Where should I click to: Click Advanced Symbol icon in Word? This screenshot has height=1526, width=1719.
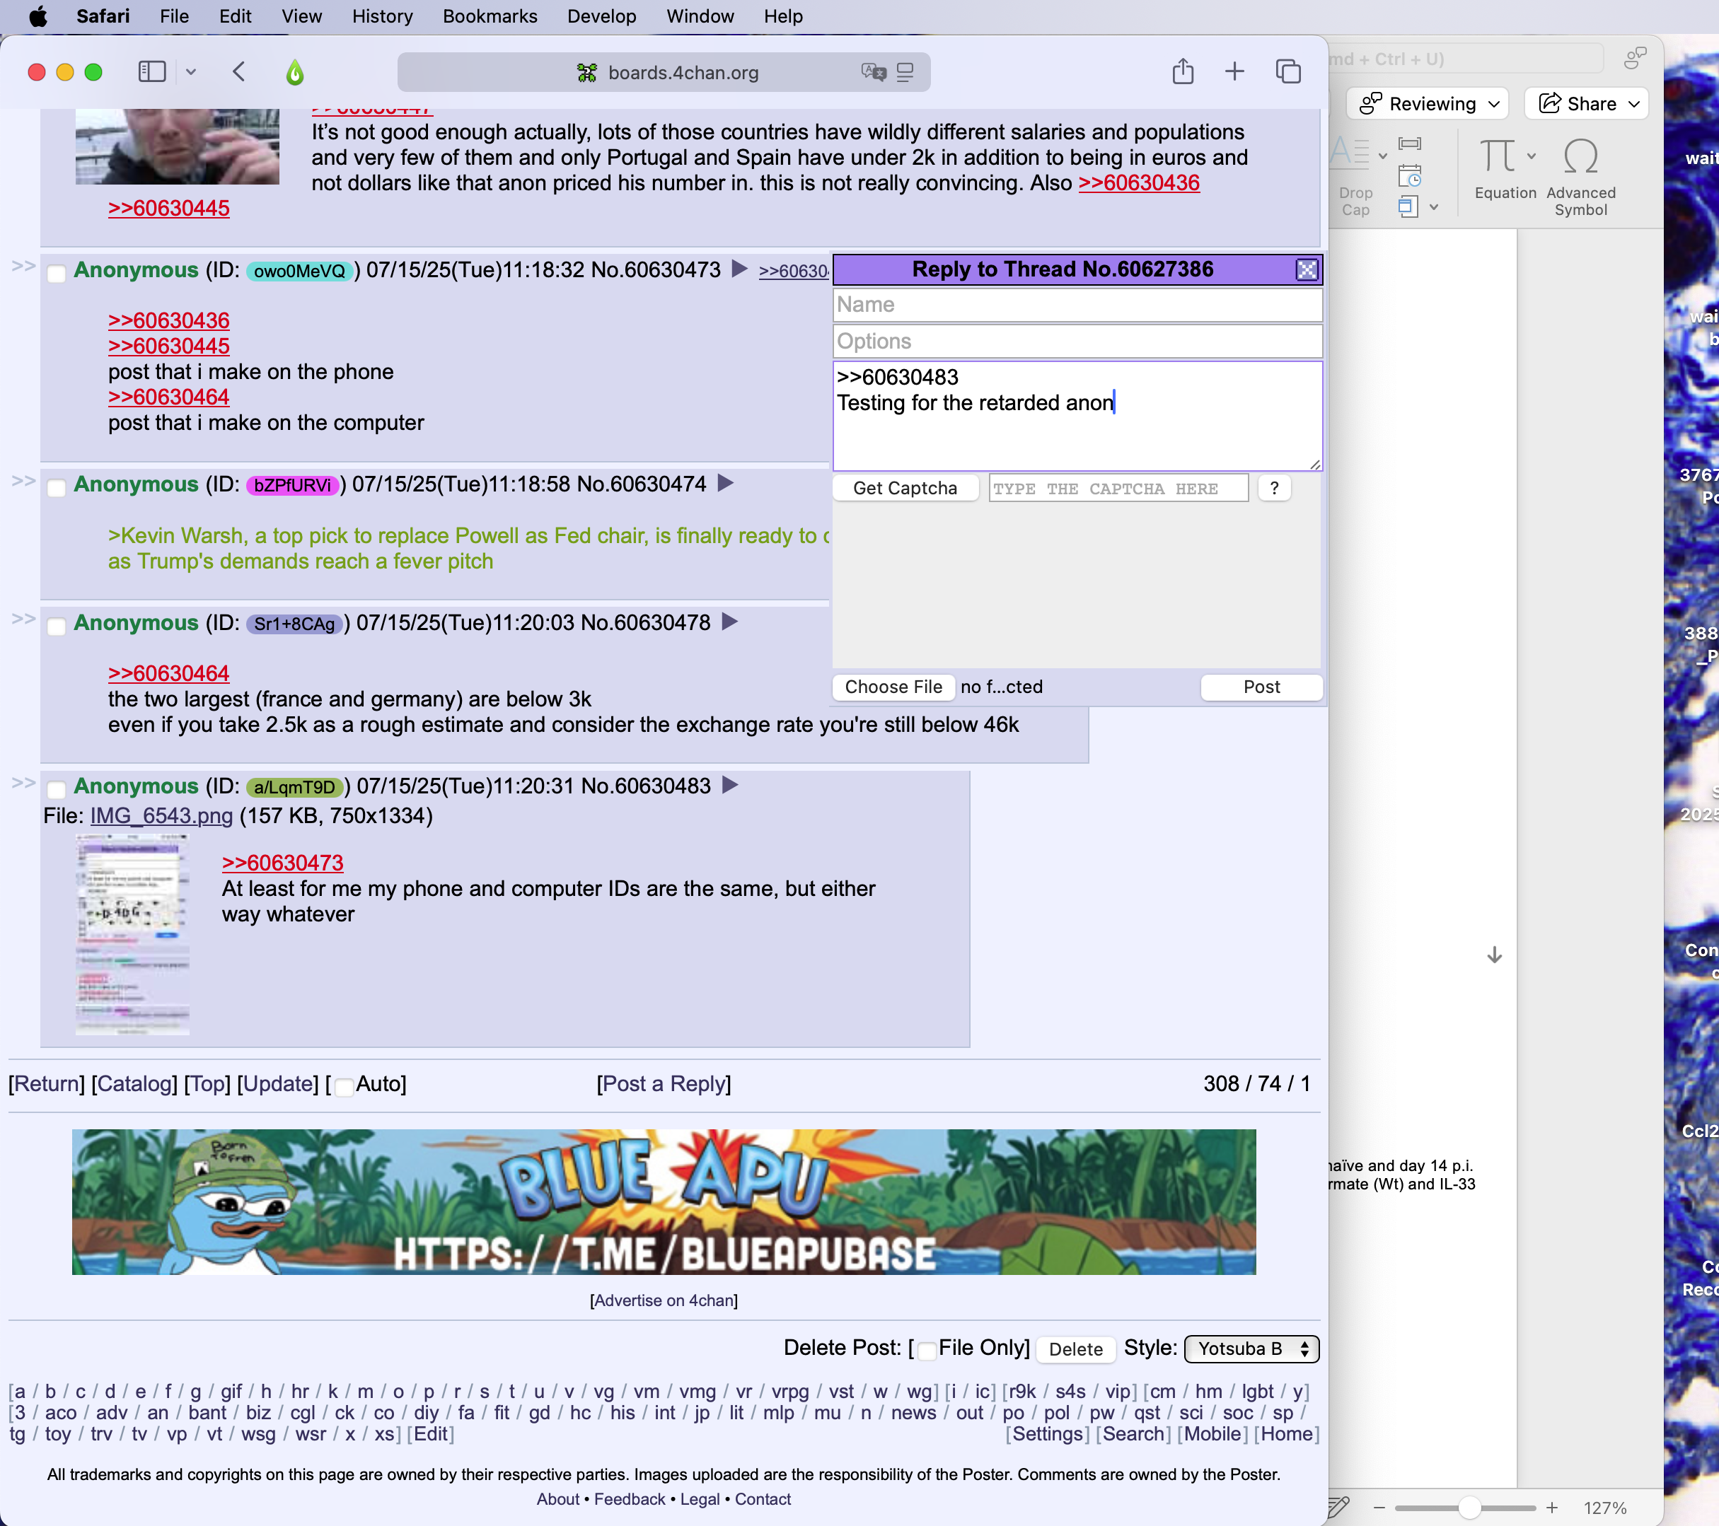point(1580,156)
